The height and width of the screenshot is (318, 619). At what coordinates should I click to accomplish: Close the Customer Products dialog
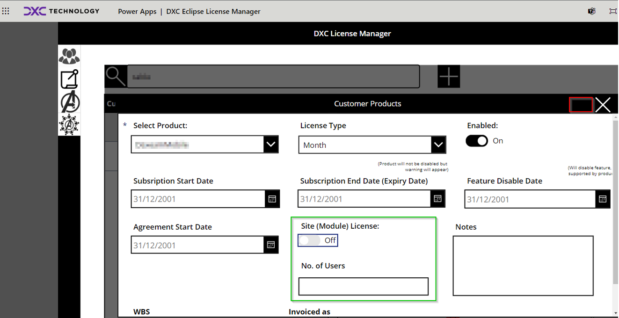coord(603,105)
